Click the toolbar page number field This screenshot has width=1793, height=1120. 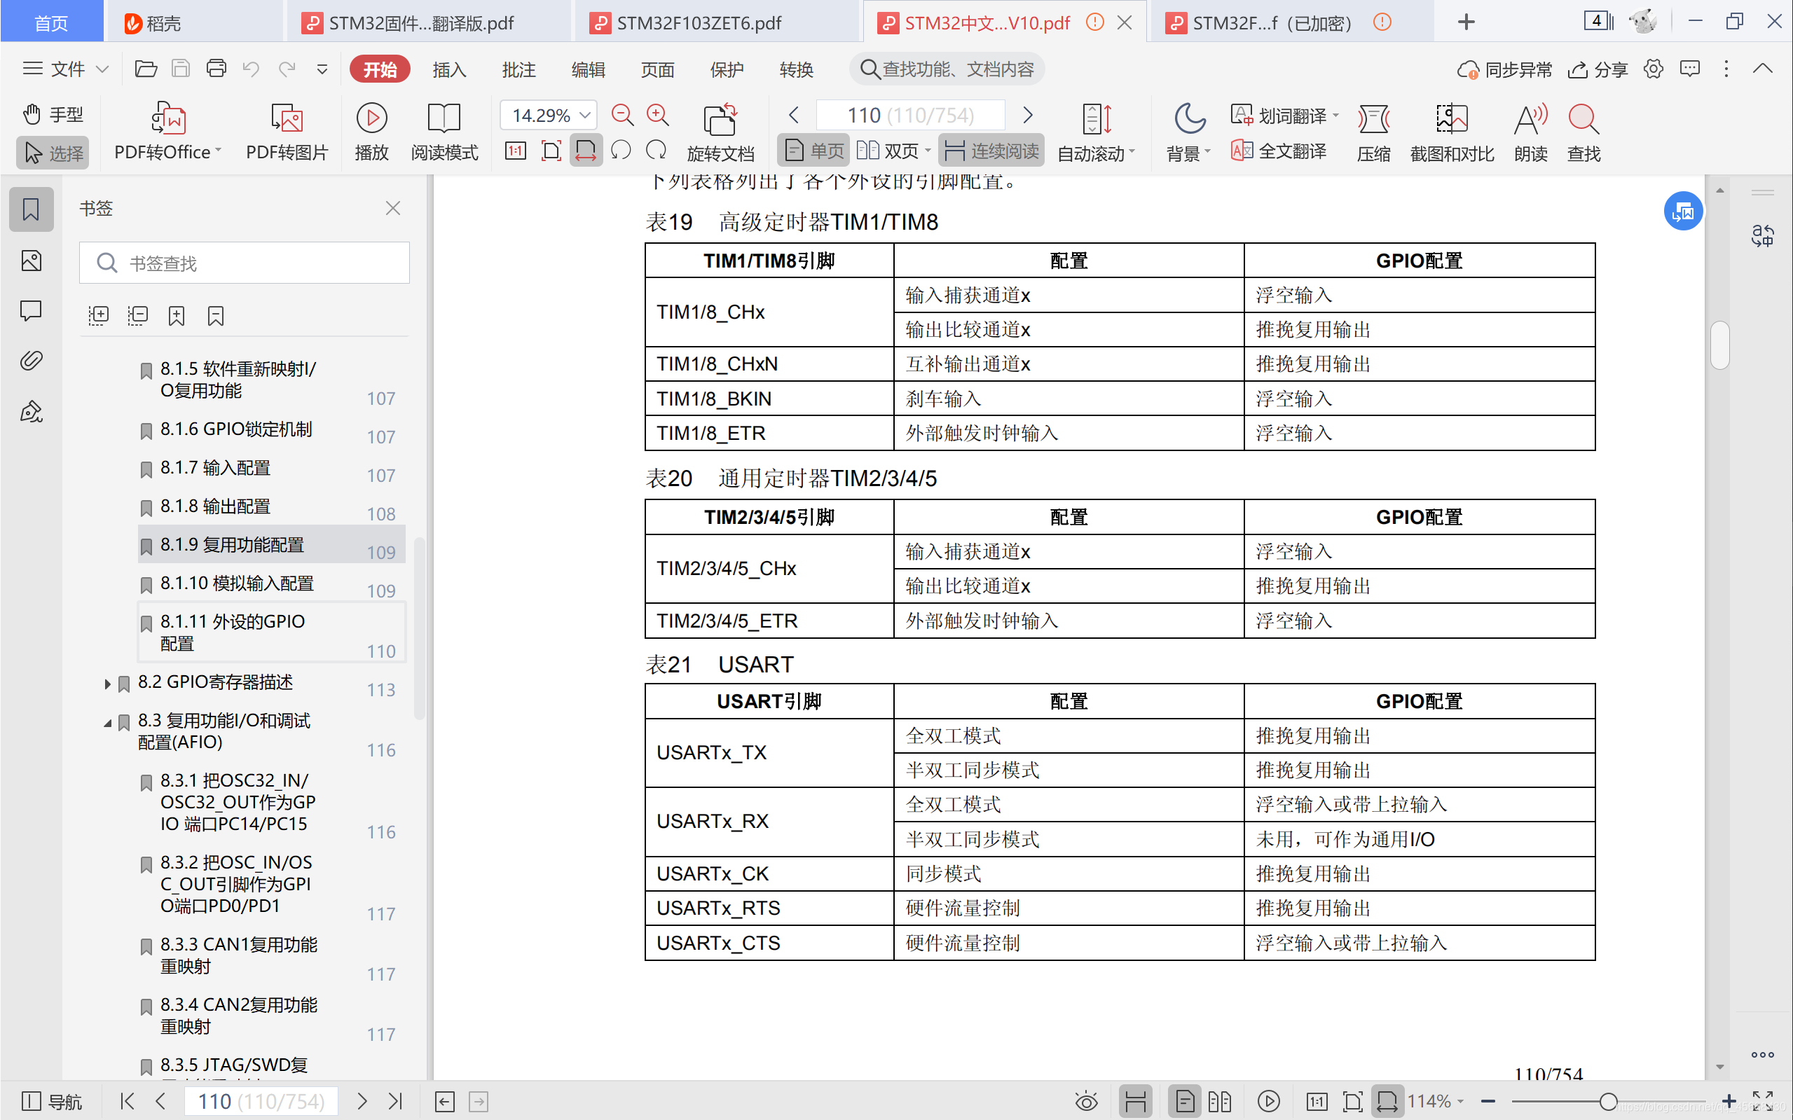pos(911,115)
